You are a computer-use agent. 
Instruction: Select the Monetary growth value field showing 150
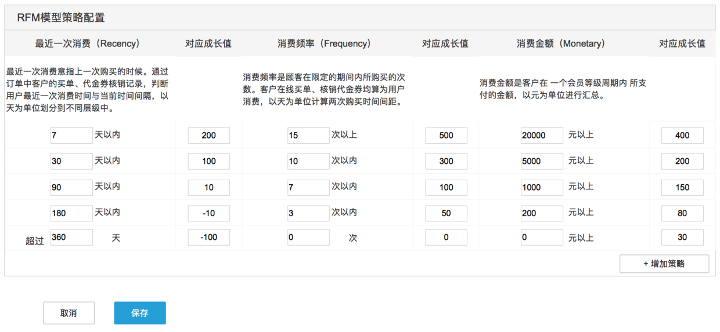pos(682,188)
